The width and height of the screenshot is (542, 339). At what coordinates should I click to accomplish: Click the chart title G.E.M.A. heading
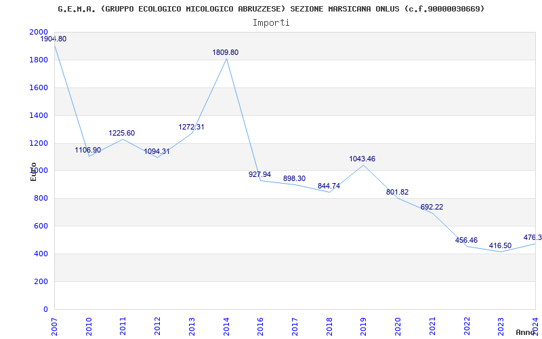(x=272, y=9)
